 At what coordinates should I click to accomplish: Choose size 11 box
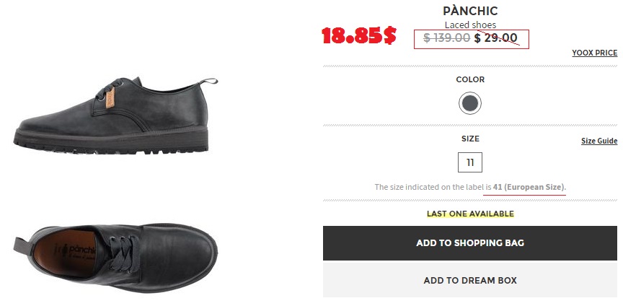(470, 162)
